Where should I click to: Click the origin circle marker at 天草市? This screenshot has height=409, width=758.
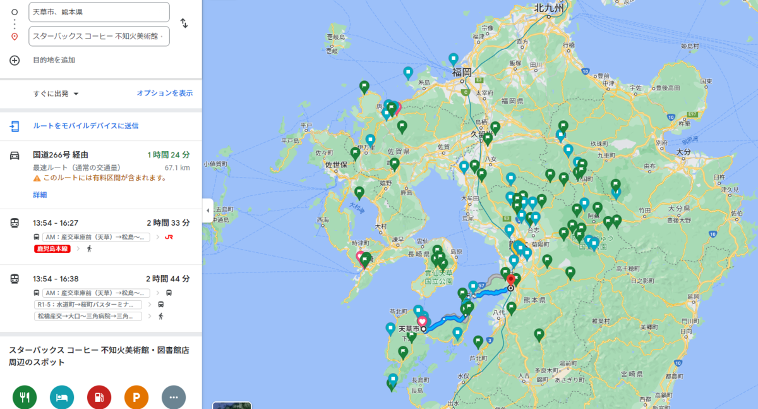point(424,329)
